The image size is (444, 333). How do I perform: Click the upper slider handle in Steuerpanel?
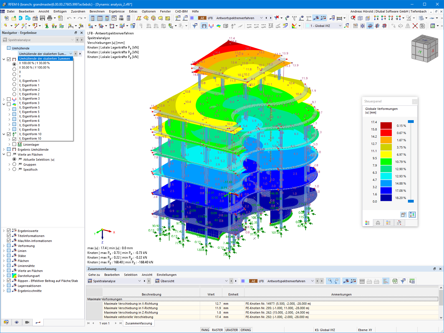(411, 122)
